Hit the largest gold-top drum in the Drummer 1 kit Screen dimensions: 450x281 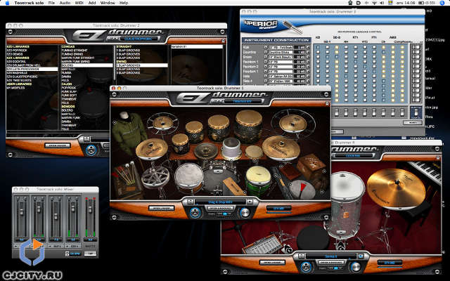pyautogui.click(x=248, y=126)
